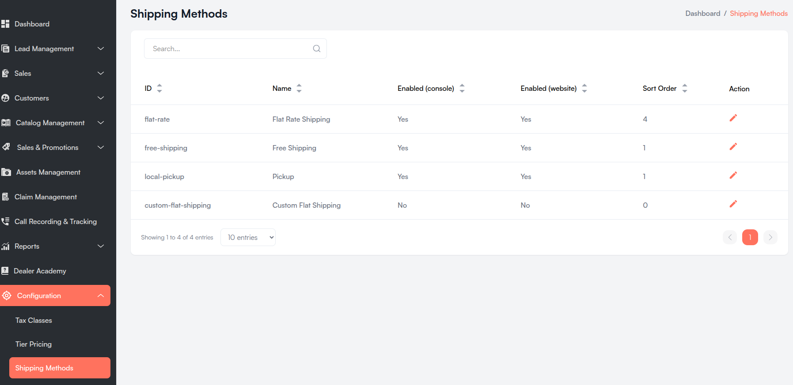Click the Sales & Promotions tag icon
This screenshot has height=385, width=793.
(x=6, y=147)
